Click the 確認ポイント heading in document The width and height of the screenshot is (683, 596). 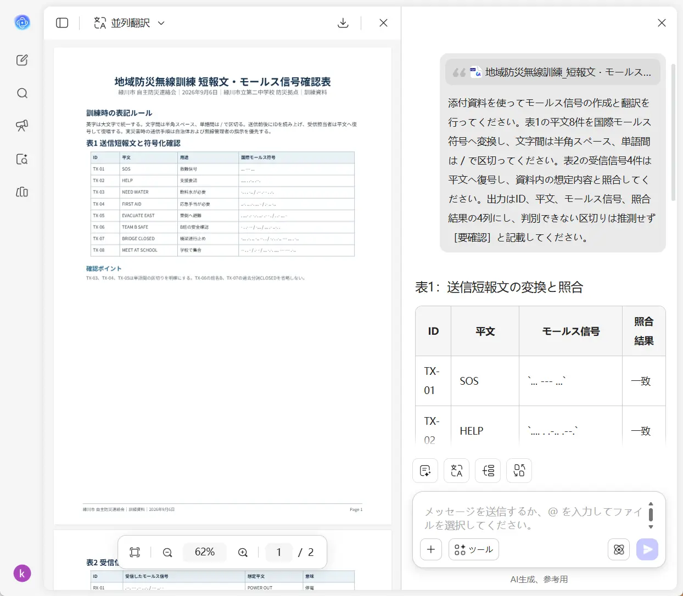coord(104,269)
